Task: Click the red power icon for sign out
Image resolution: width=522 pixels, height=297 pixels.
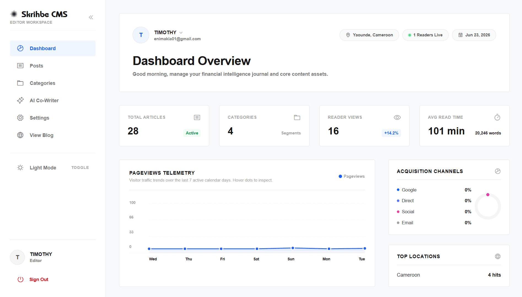Action: tap(21, 279)
